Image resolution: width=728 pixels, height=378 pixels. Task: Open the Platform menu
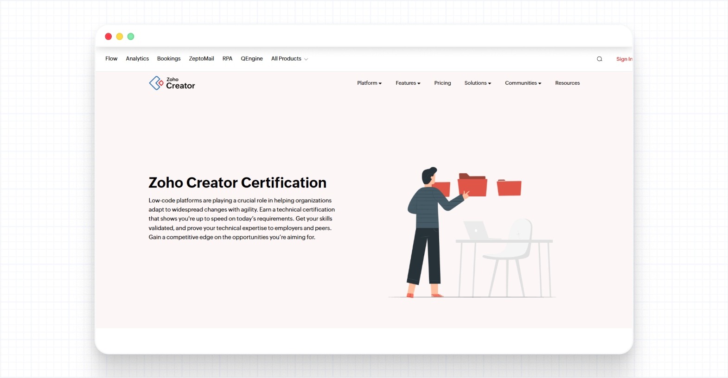[x=370, y=83]
